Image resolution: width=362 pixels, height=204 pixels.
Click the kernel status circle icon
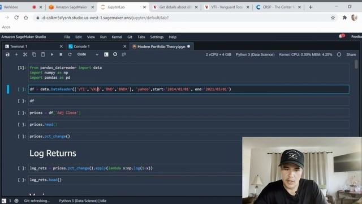(339, 54)
